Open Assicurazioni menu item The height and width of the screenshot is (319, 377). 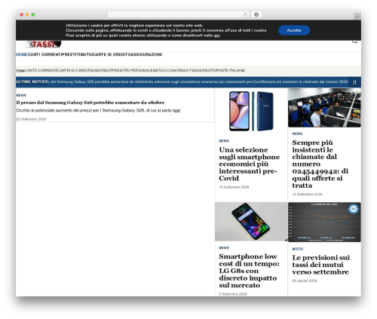pyautogui.click(x=146, y=54)
